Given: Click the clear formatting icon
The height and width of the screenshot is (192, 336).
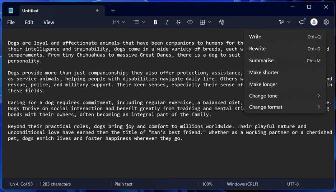Looking at the screenshot, I should tap(221, 22).
